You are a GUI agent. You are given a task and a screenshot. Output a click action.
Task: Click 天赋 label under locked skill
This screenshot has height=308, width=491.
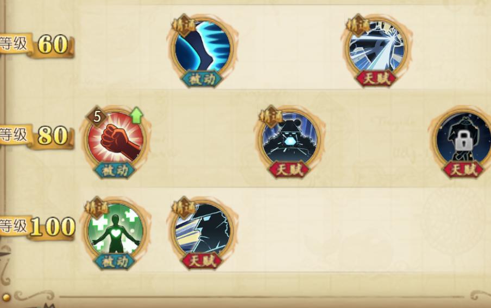463,170
